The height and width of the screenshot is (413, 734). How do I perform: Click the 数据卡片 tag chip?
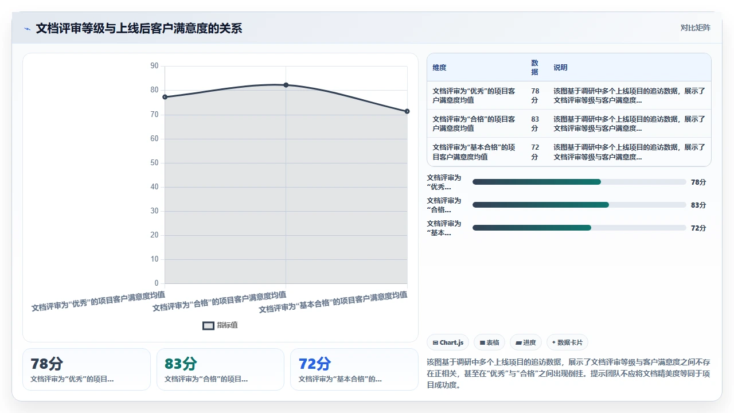point(567,342)
